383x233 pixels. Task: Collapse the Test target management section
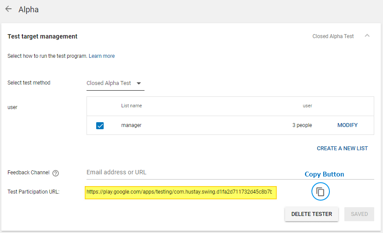pos(367,36)
